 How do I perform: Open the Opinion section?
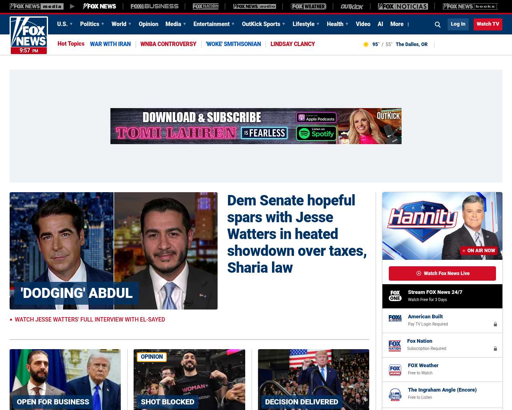[148, 24]
